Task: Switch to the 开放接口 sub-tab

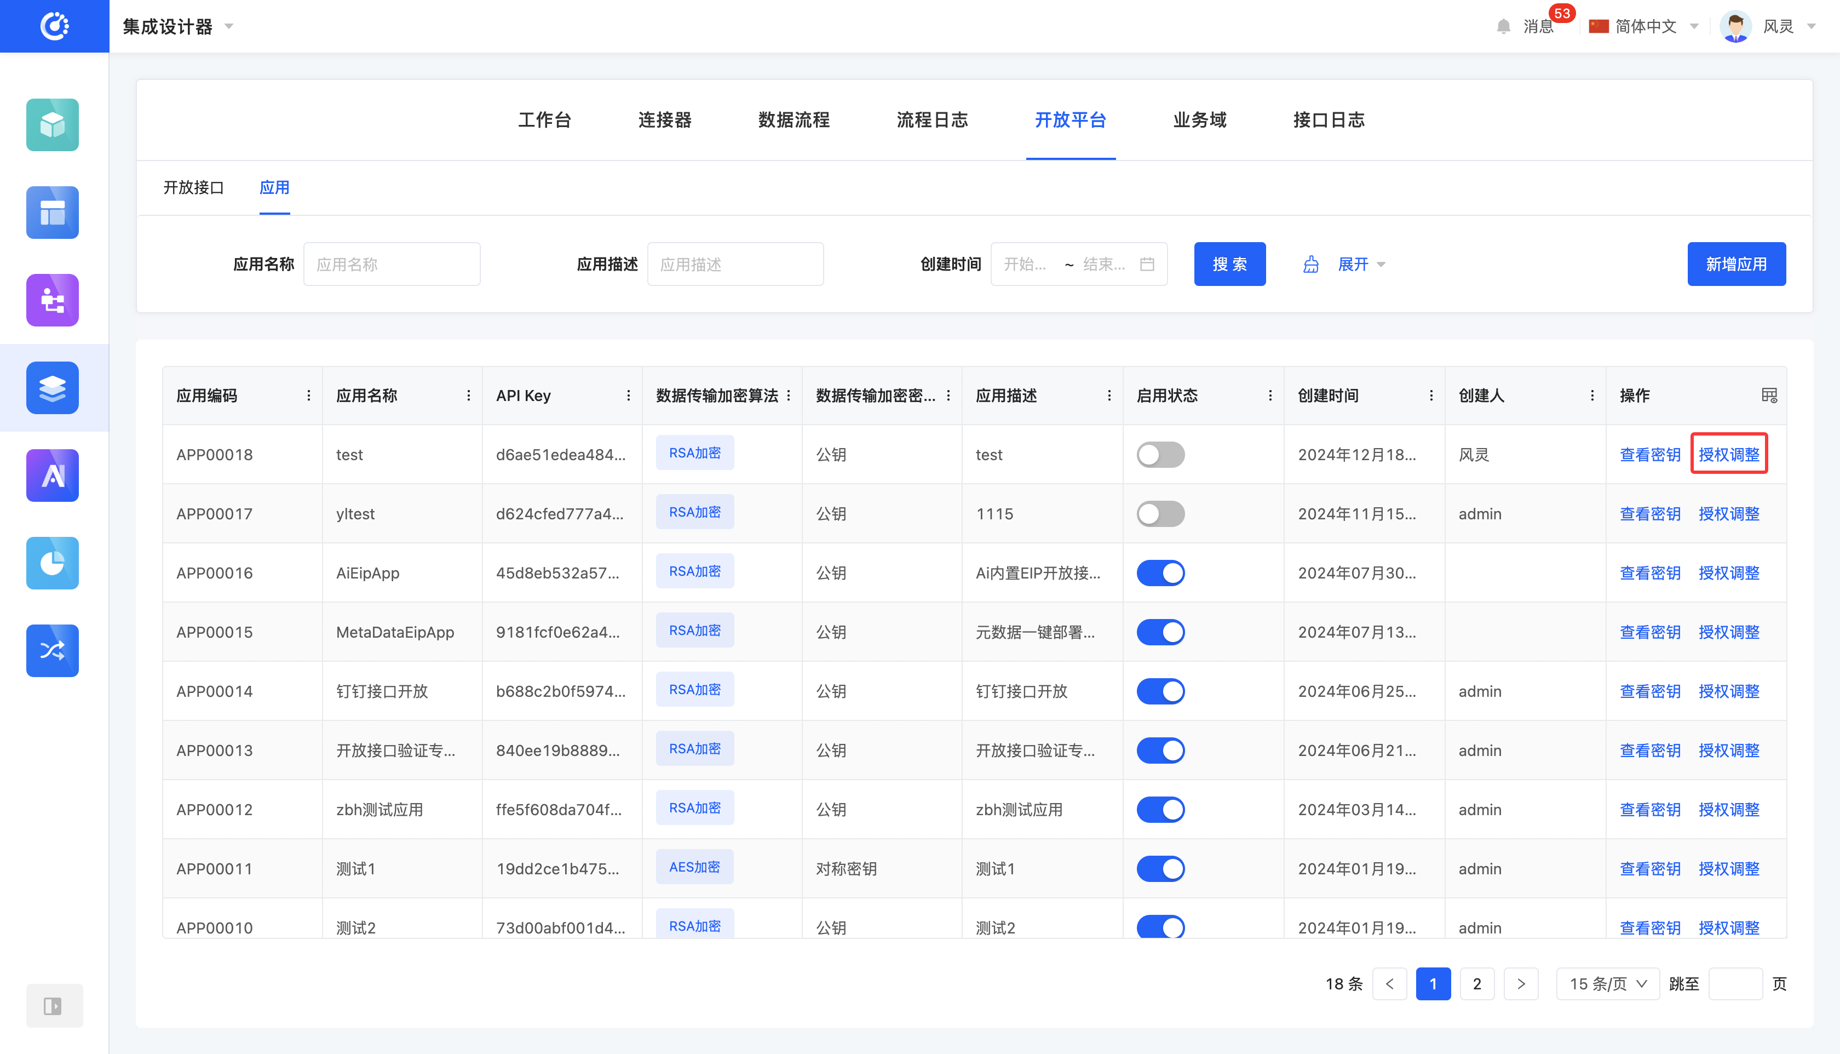Action: [x=193, y=187]
